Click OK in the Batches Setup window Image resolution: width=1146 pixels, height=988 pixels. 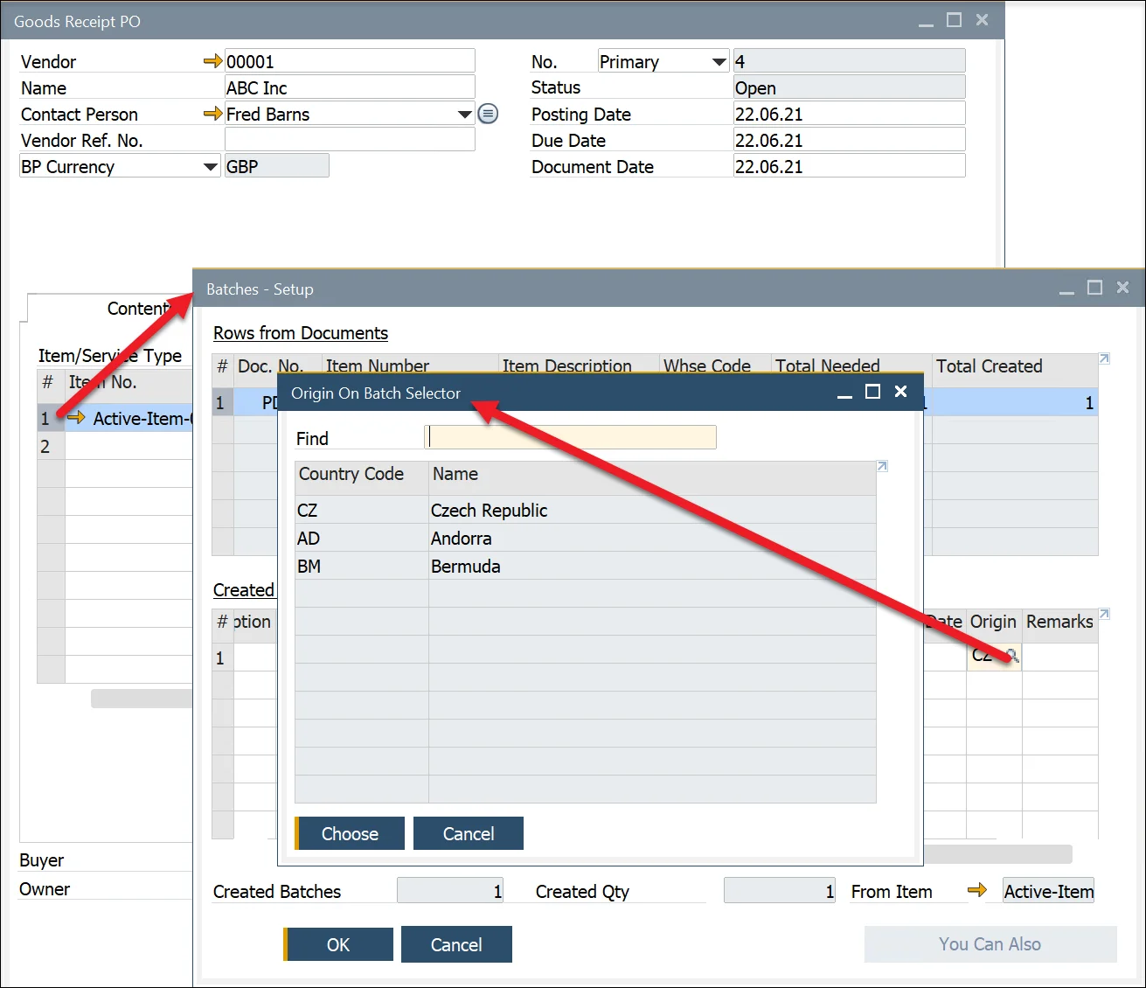tap(338, 944)
